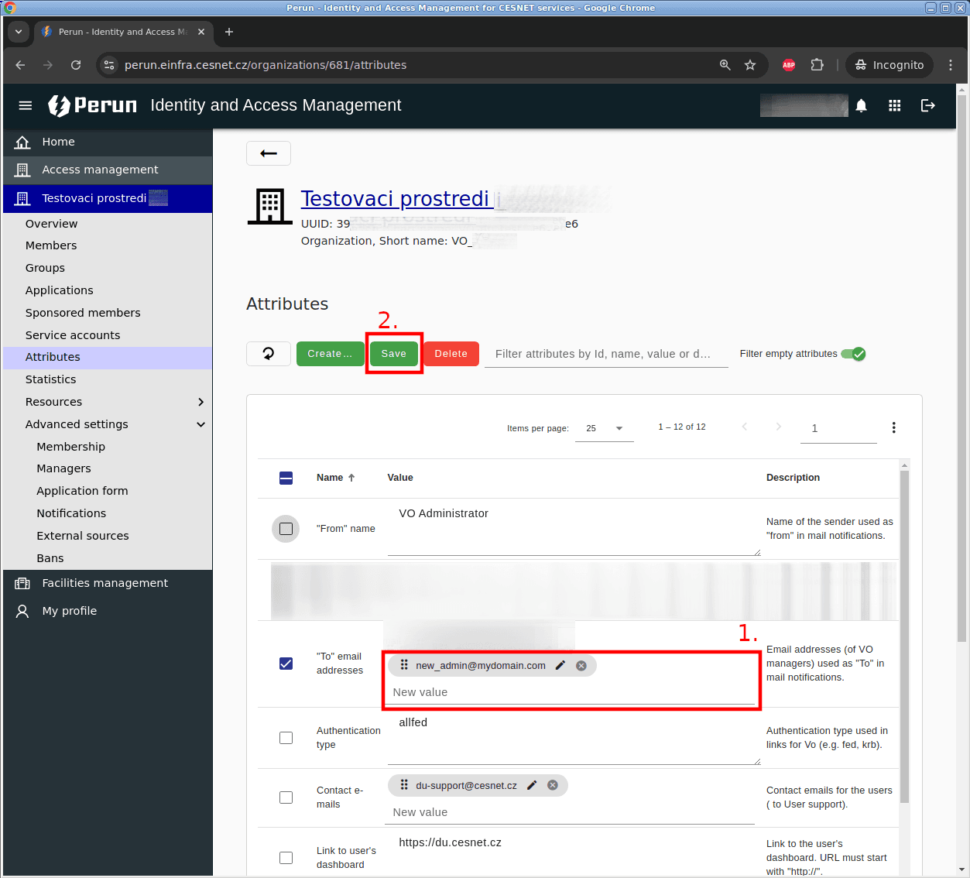The image size is (970, 878).
Task: Open the Items per page dropdown
Action: (604, 428)
